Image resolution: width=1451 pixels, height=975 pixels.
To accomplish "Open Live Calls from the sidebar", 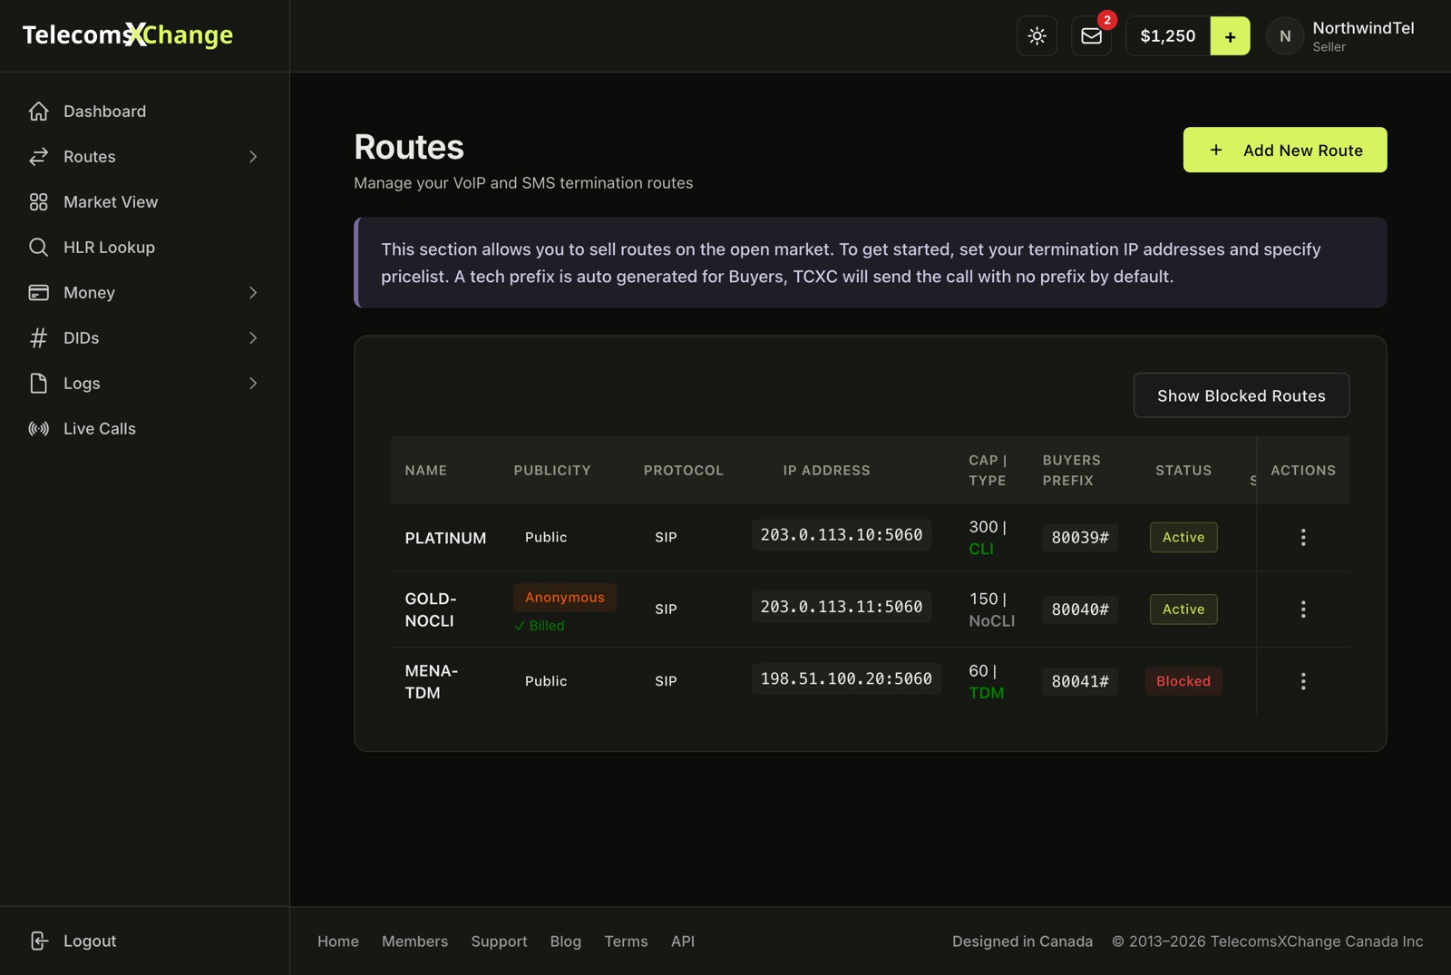I will tap(144, 428).
